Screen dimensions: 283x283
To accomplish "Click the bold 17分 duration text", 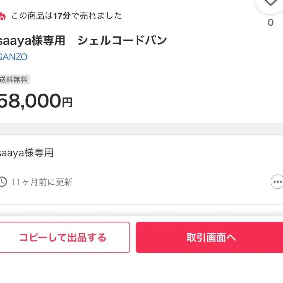I will click(x=62, y=16).
